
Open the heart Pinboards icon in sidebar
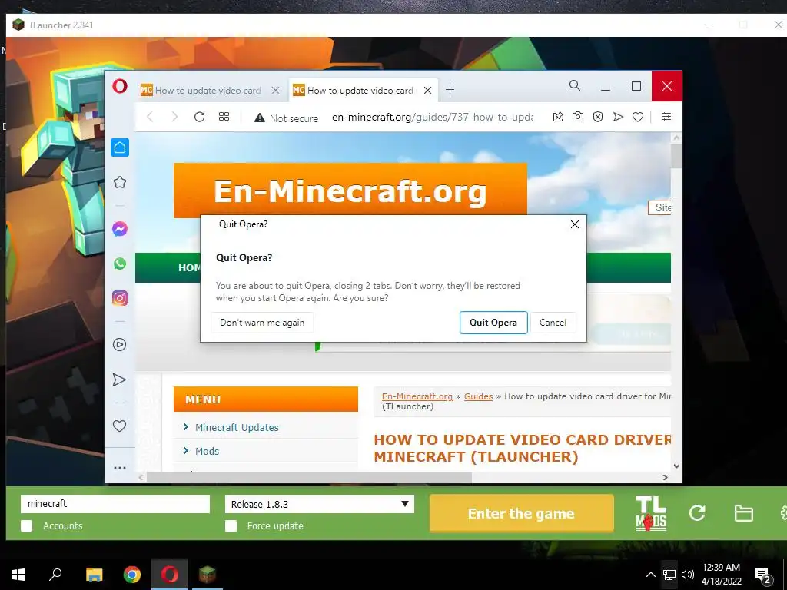click(x=119, y=426)
